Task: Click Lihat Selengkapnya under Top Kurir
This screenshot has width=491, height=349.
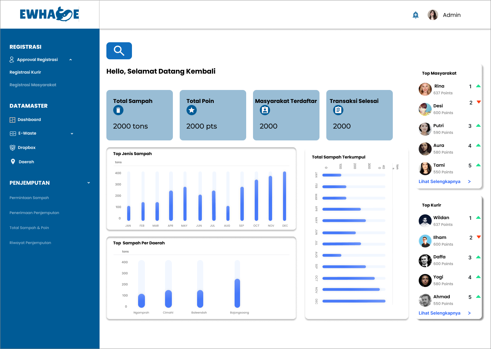Action: pyautogui.click(x=440, y=313)
